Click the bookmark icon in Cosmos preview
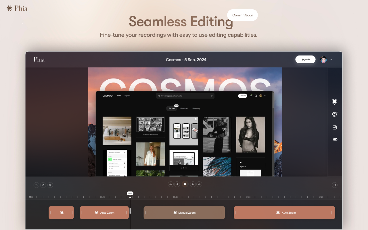The height and width of the screenshot is (230, 368). click(256, 96)
